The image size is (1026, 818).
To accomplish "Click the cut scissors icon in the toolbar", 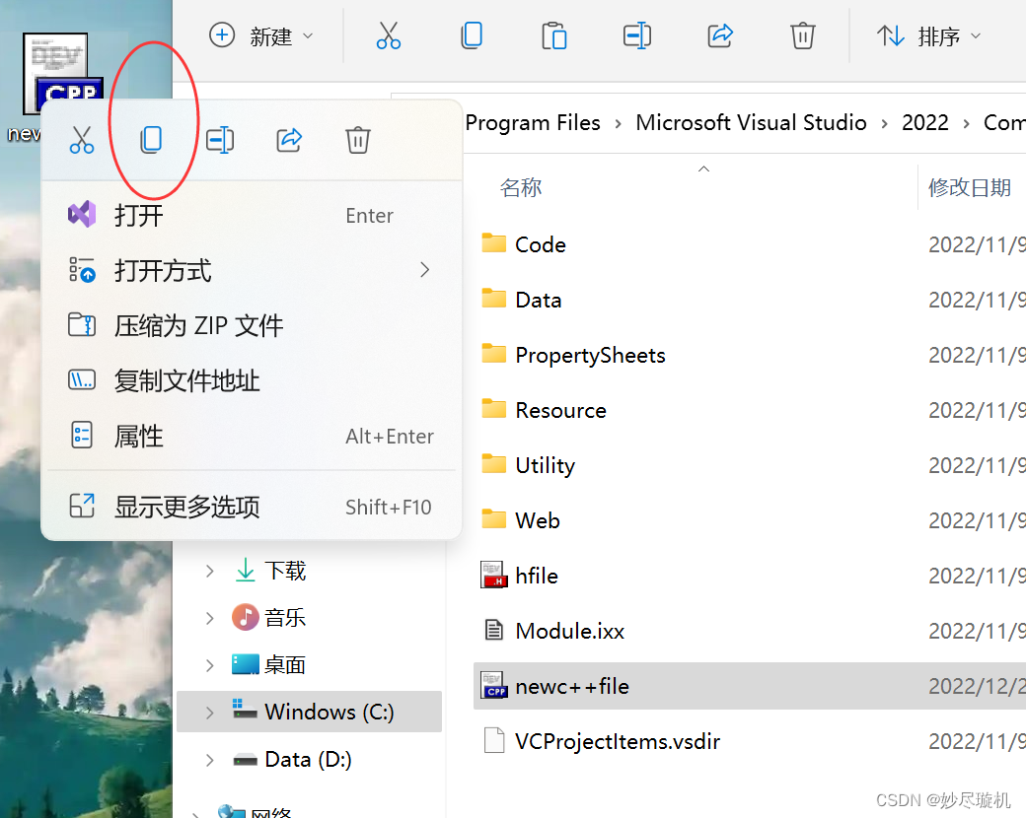I will pos(389,35).
